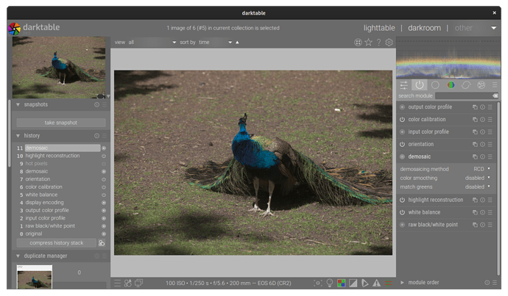Disable the white balance module
The height and width of the screenshot is (296, 508).
point(402,212)
